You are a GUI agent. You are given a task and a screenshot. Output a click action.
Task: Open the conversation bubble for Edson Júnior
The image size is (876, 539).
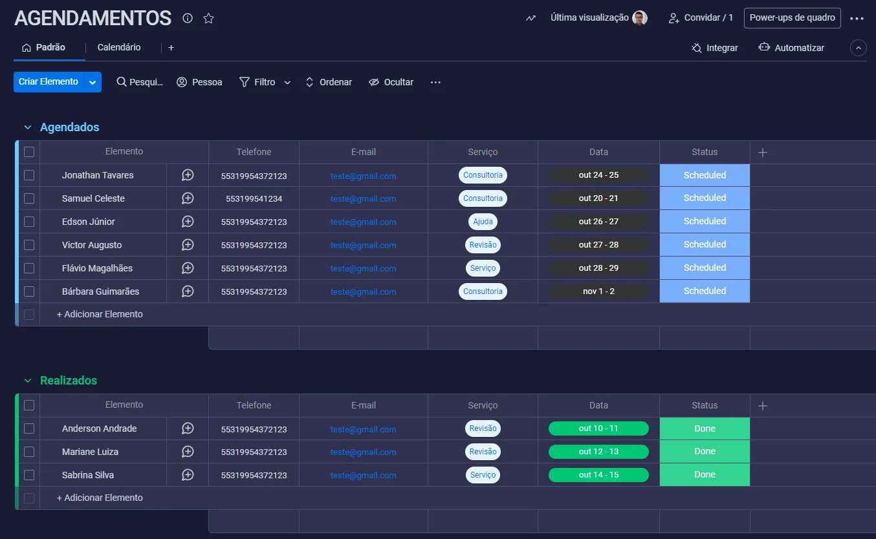coord(188,222)
